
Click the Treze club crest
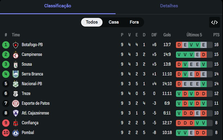16,94
